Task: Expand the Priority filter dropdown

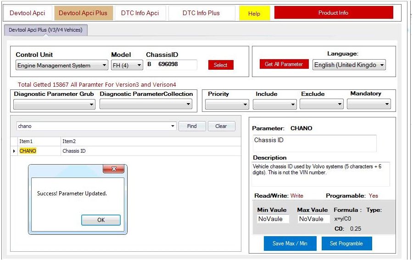Action: tap(227, 105)
